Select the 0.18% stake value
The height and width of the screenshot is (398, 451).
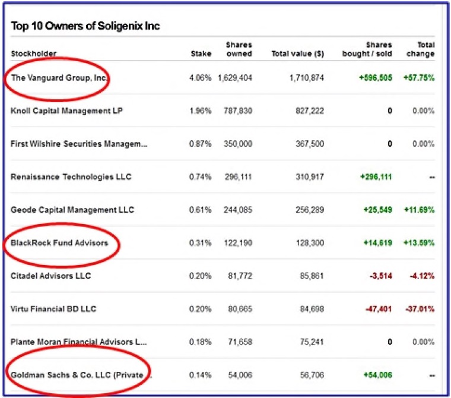coord(200,342)
